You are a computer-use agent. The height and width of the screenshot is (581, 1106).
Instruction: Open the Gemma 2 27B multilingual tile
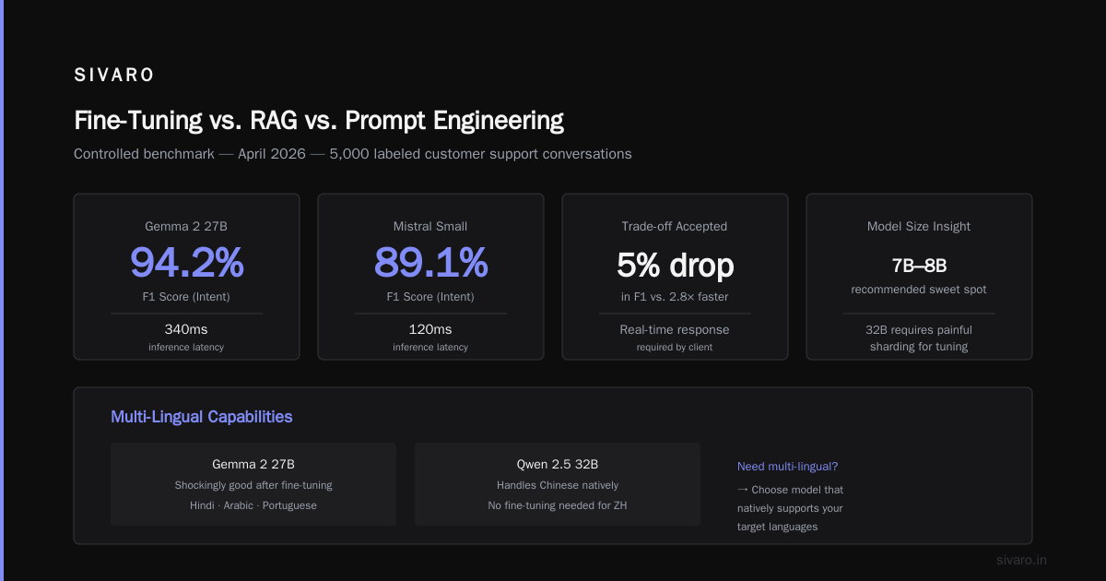click(x=253, y=484)
